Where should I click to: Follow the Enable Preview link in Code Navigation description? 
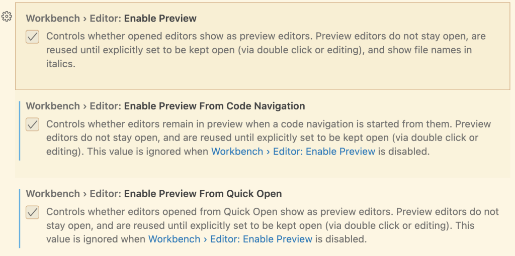click(x=293, y=152)
